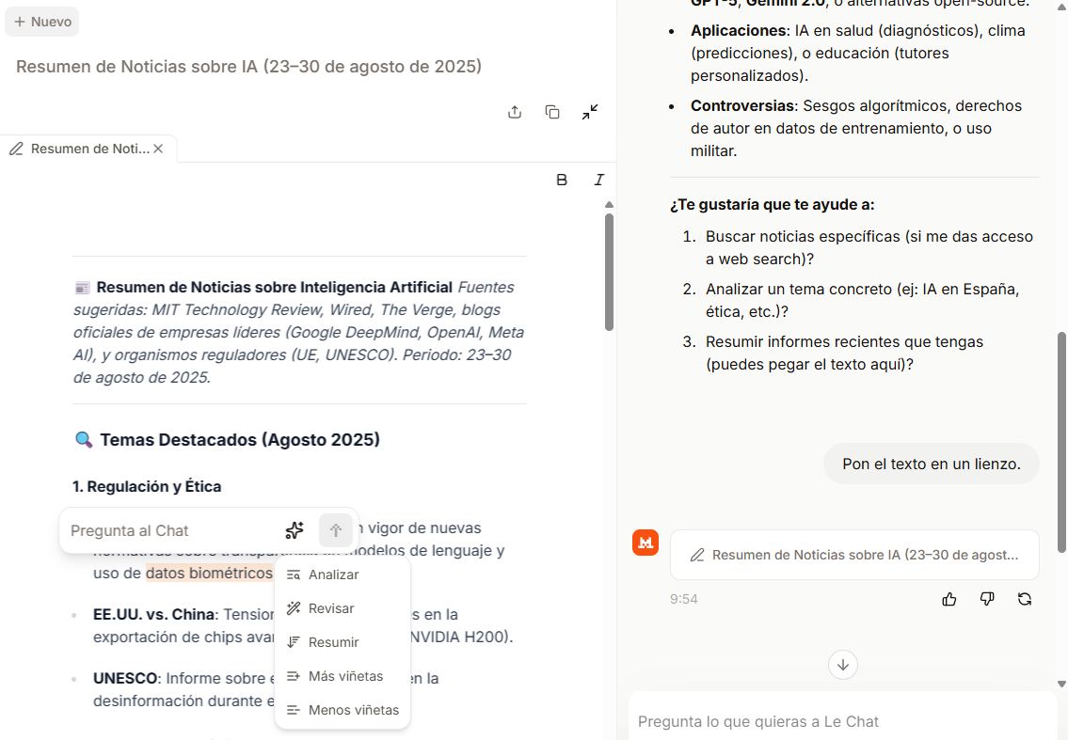The height and width of the screenshot is (740, 1068).
Task: Give a thumbs up to the response
Action: (949, 599)
